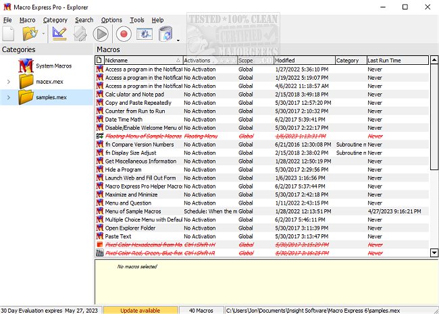Start recording with the red Record icon
This screenshot has height=314, width=439.
tap(124, 34)
